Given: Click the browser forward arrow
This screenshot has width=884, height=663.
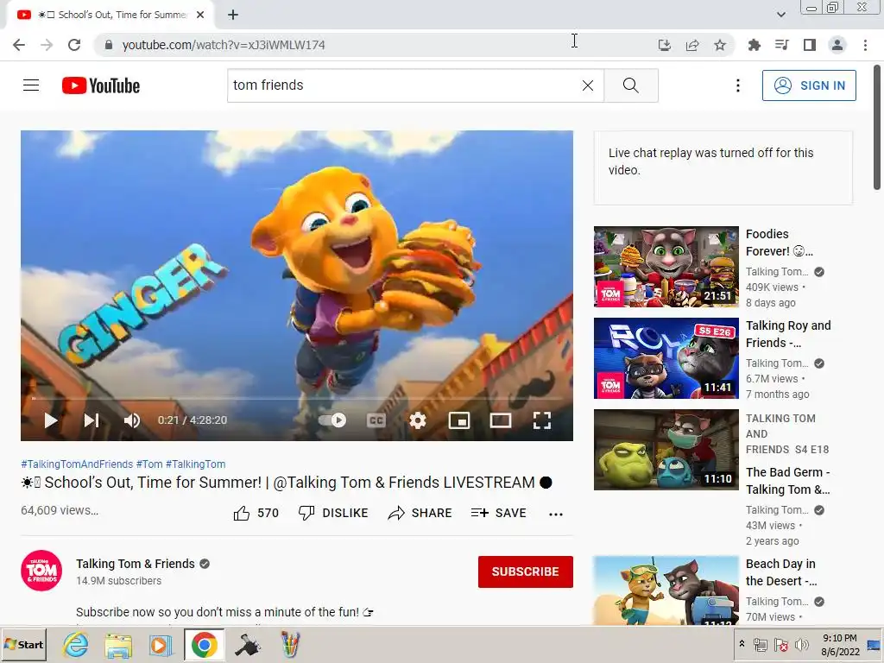Looking at the screenshot, I should (47, 45).
